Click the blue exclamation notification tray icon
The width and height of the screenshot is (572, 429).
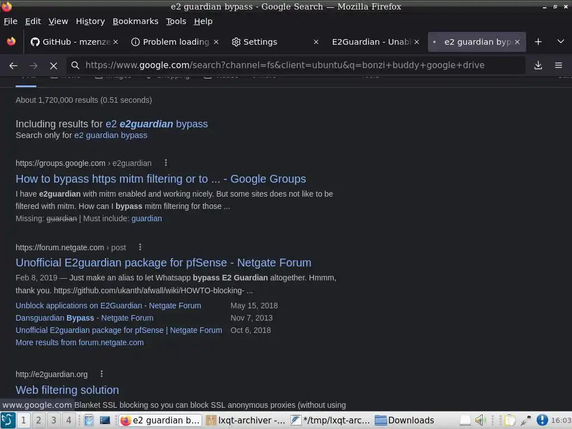(x=542, y=420)
